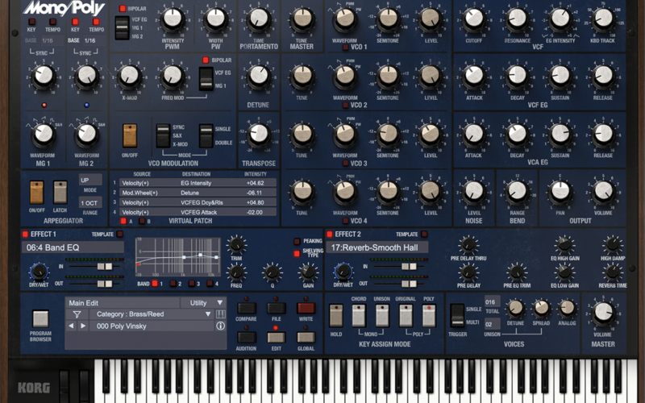Open the Effect 1 type selector 06:4 Band EQ
This screenshot has height=403, width=645.
click(x=73, y=247)
